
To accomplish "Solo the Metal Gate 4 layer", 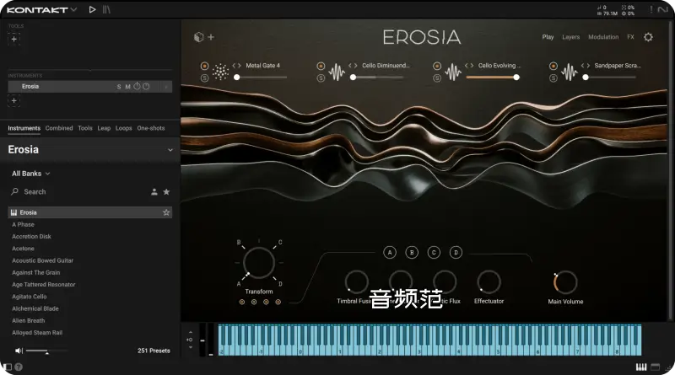I will coord(204,78).
